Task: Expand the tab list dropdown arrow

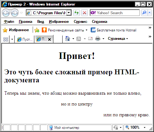Action: [x=12, y=39]
